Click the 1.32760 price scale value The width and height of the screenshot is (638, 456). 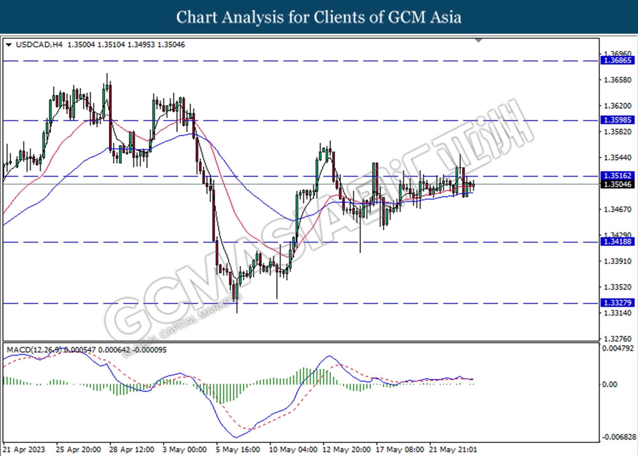618,339
